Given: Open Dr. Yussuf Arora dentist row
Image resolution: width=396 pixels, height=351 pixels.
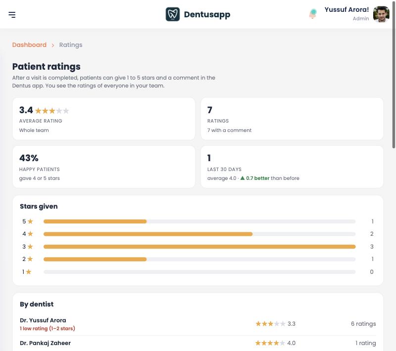Looking at the screenshot, I should pos(198,324).
